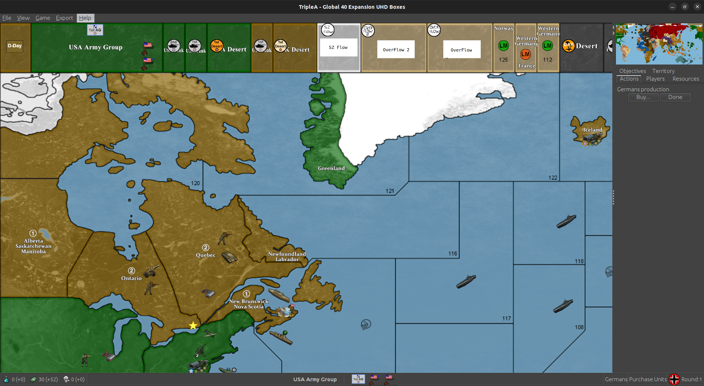The height and width of the screenshot is (386, 704).
Task: Click the D-Day box label
Action: (15, 46)
